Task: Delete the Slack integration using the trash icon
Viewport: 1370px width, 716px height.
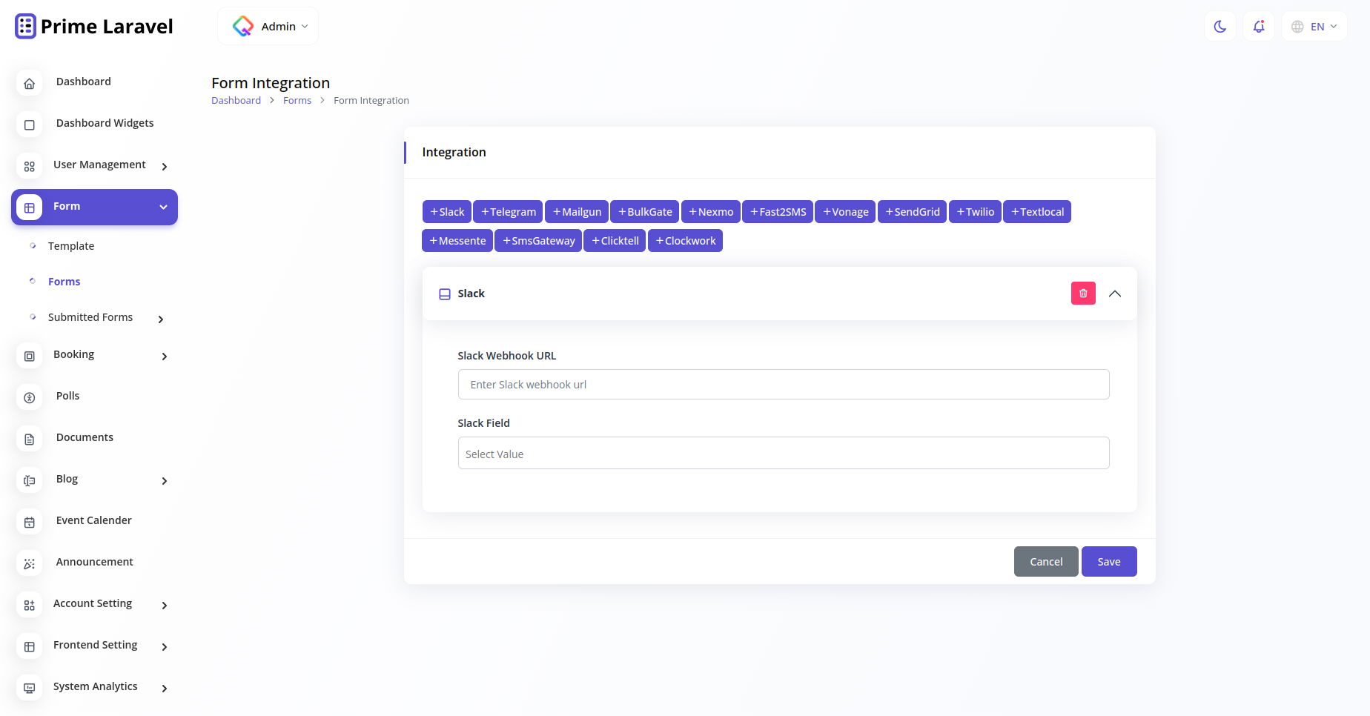Action: click(x=1083, y=293)
